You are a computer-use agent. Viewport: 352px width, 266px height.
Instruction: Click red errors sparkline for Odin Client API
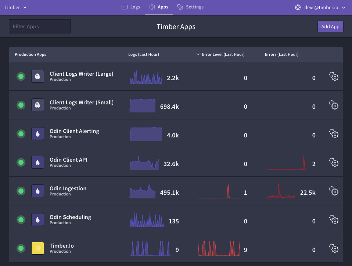coord(287,162)
